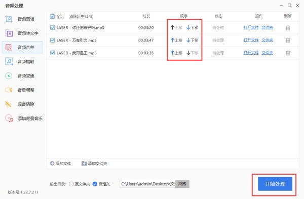Image resolution: width=304 pixels, height=199 pixels.
Task: Open file link for 万有引力.mp3
Action: [x=251, y=40]
